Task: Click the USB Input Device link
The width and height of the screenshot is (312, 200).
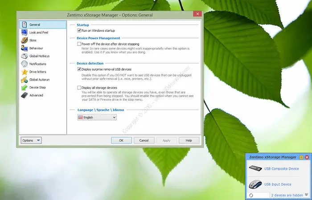Action: tap(278, 184)
